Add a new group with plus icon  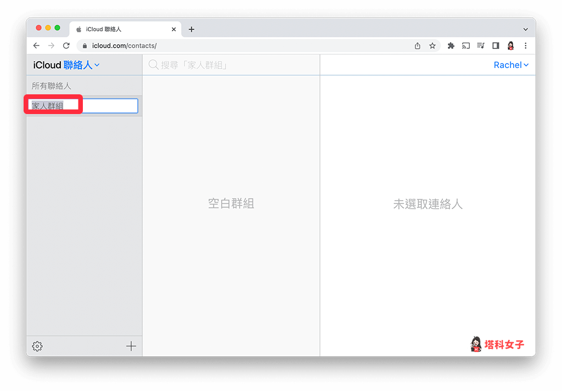coord(131,346)
